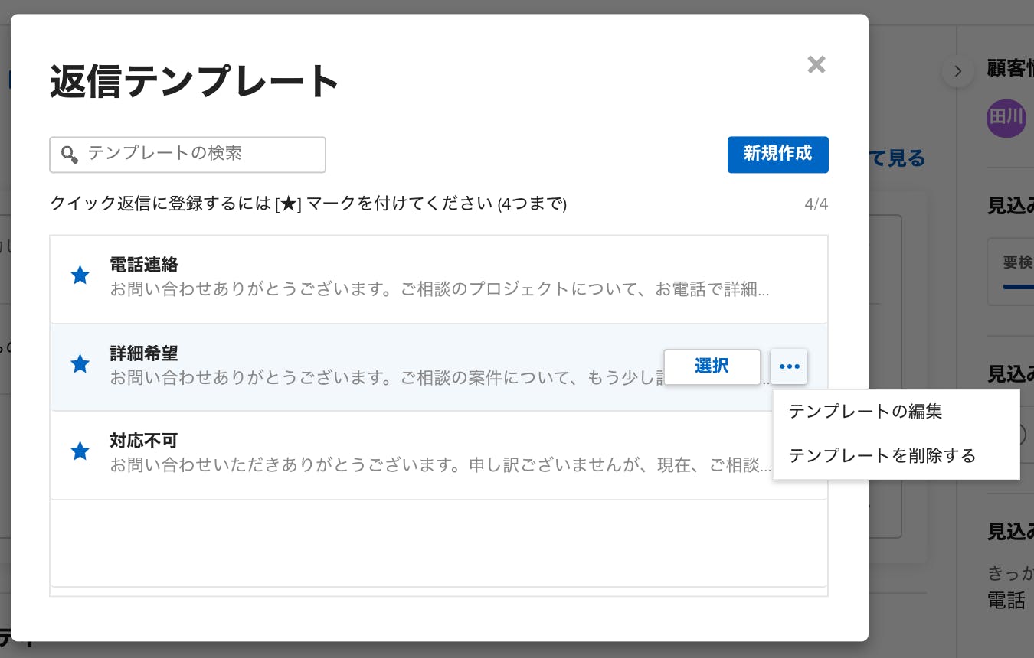Click the 選択 button for 詳細希望
The width and height of the screenshot is (1034, 658).
(712, 366)
